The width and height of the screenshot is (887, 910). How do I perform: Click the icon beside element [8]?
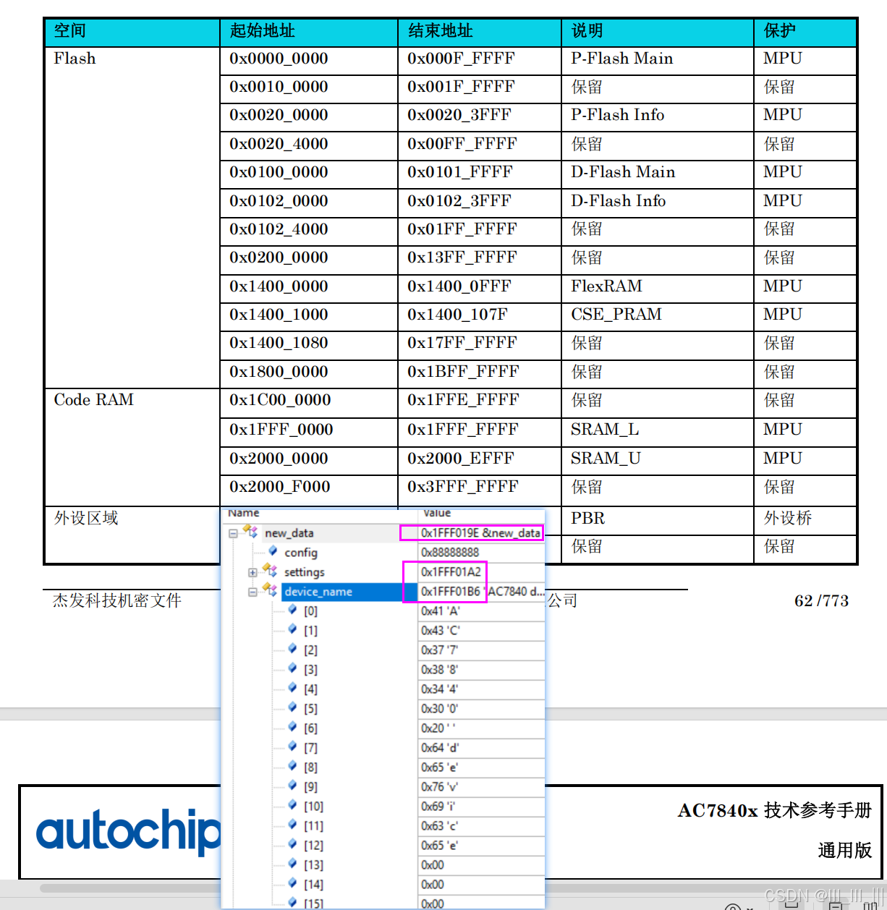tap(292, 766)
